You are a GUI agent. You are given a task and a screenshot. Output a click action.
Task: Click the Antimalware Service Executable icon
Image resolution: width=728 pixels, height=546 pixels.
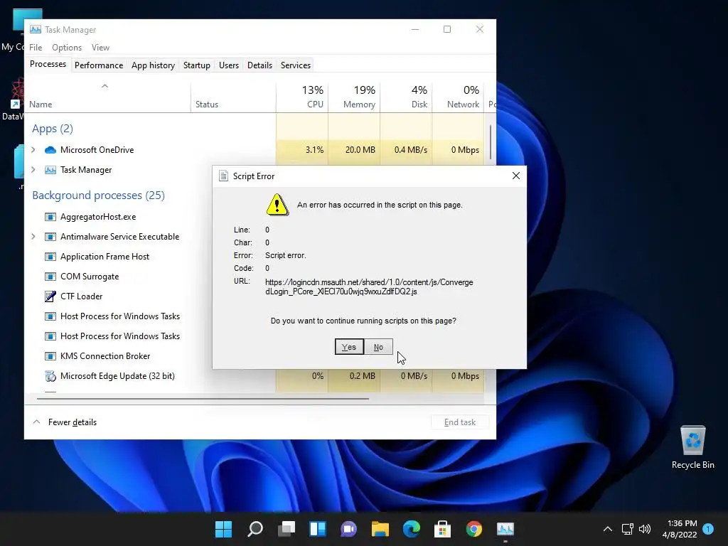50,237
